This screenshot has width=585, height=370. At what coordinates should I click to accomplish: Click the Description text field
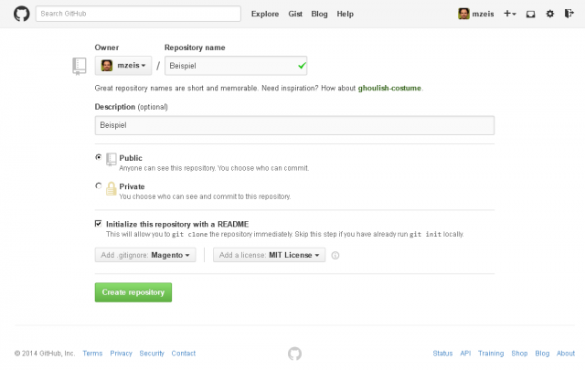(294, 125)
